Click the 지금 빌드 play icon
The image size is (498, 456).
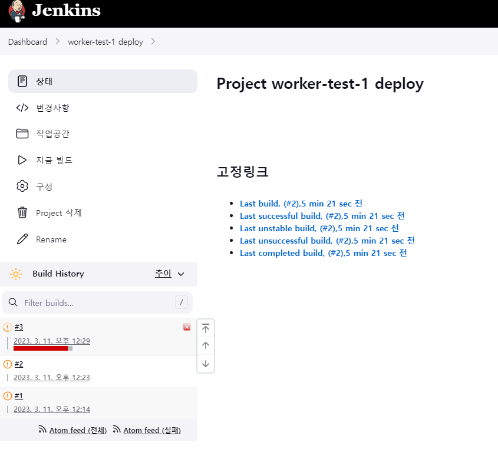[22, 160]
